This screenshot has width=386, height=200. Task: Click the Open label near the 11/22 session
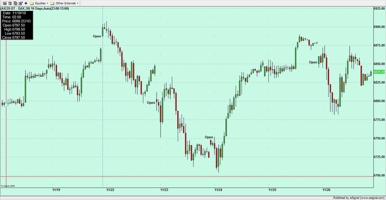97,36
